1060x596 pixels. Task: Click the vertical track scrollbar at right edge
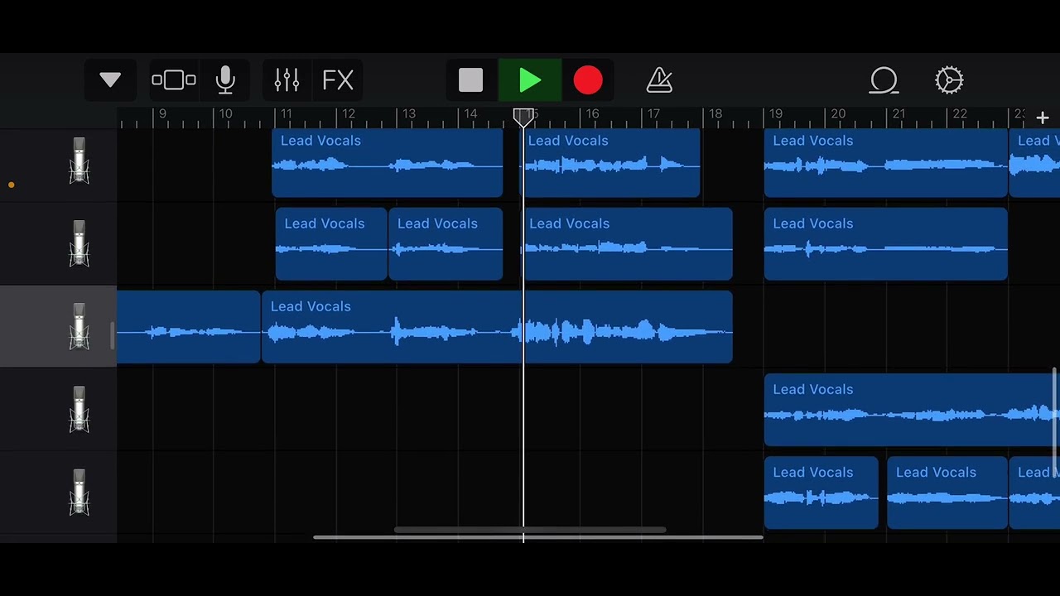[x=1055, y=422]
